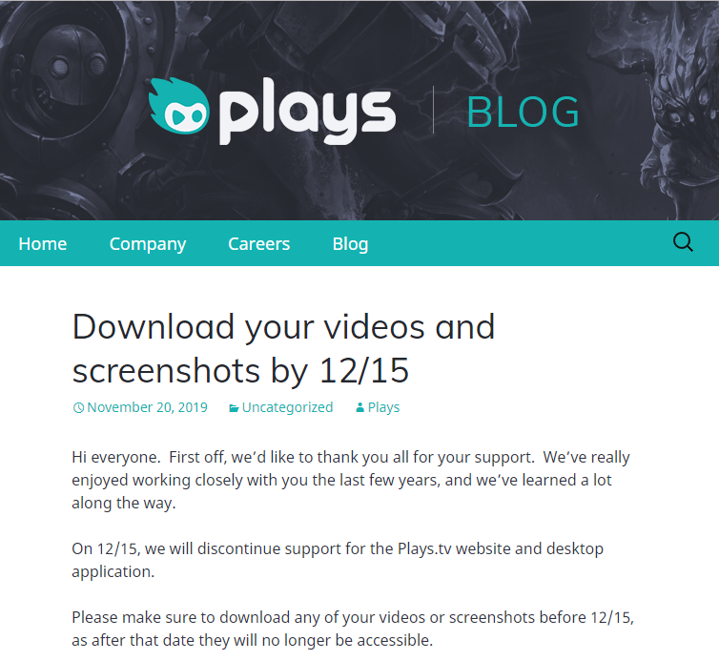This screenshot has width=719, height=661.
Task: Click the teal BLOG header text
Action: click(x=523, y=113)
